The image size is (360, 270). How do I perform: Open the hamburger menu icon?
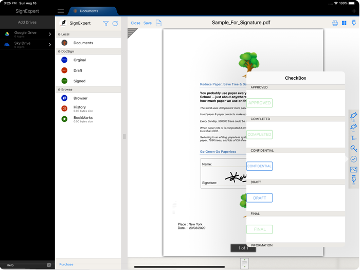point(61,11)
